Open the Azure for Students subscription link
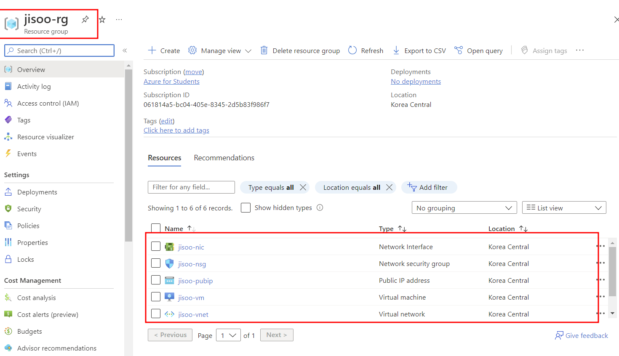 click(x=171, y=82)
